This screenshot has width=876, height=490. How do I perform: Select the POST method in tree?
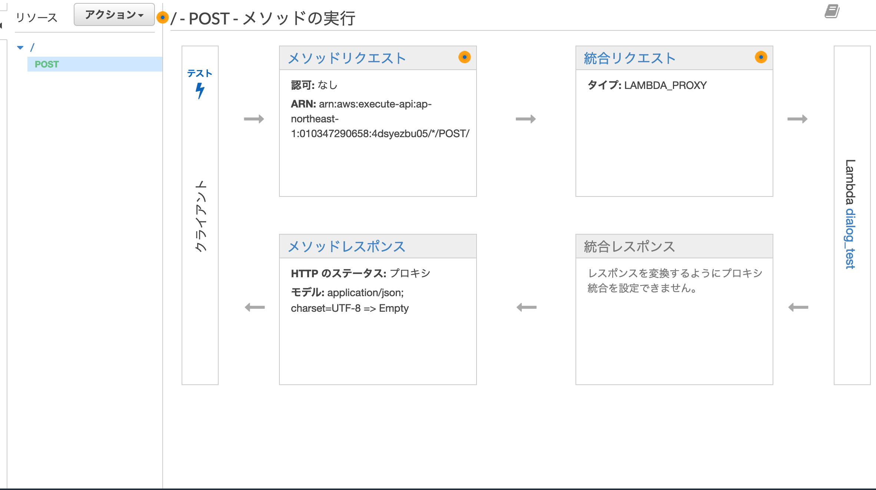point(47,64)
